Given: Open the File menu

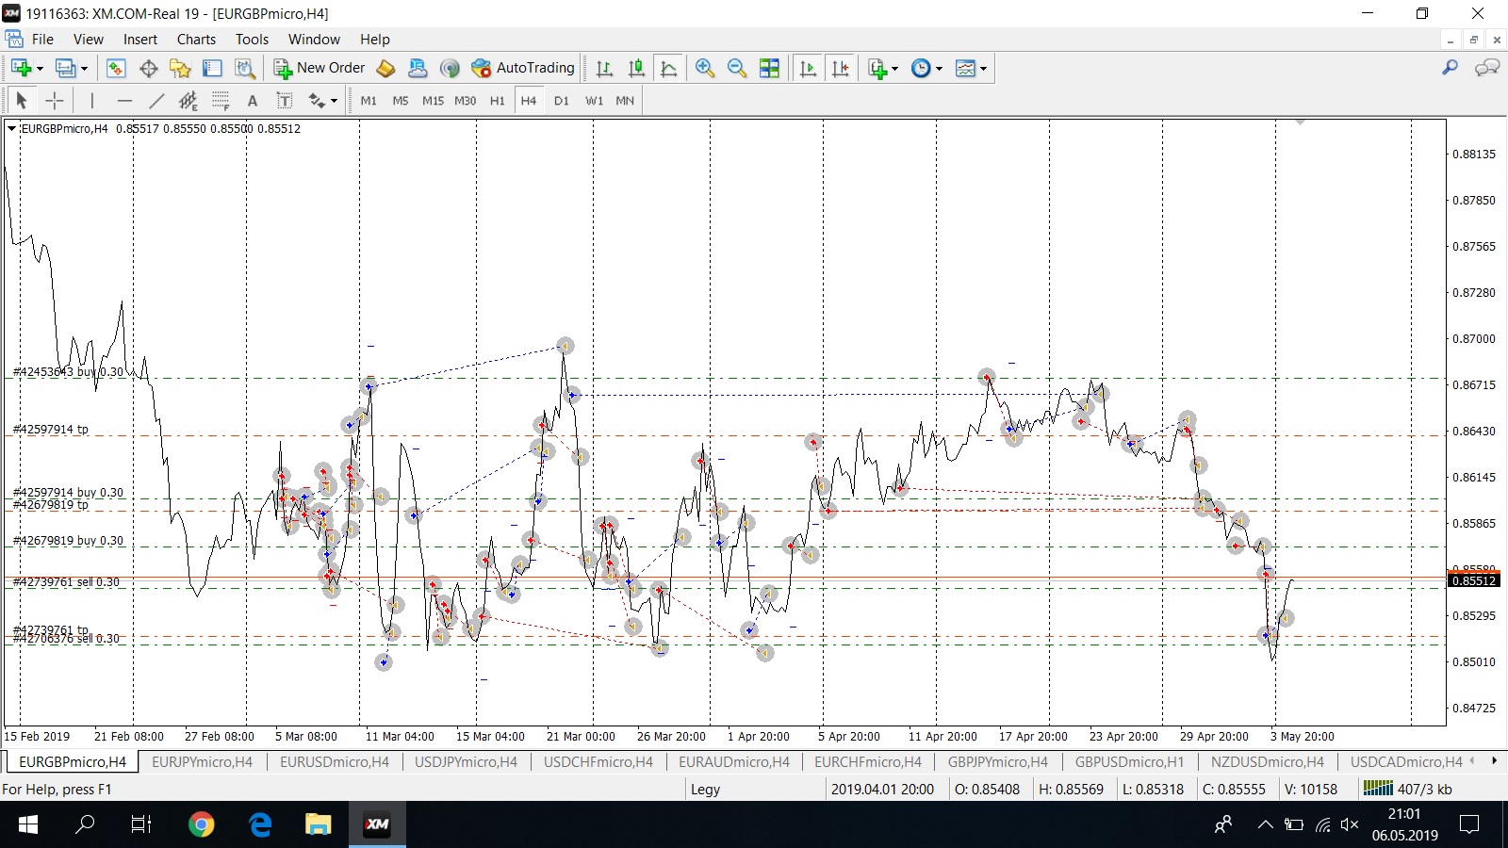Looking at the screenshot, I should coord(42,39).
